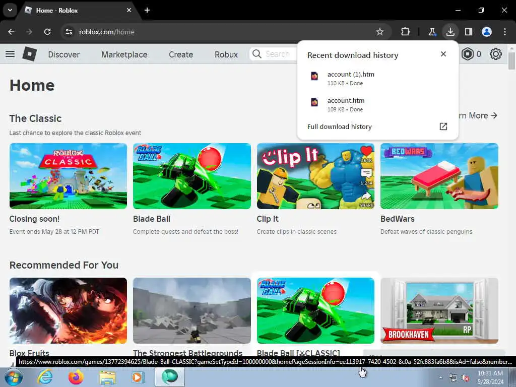Open the Create menu item
This screenshot has width=516, height=387.
(181, 54)
